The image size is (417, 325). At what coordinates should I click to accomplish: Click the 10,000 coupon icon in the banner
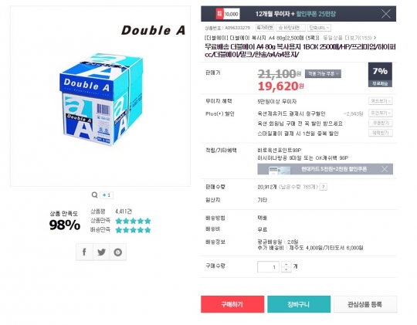pyautogui.click(x=228, y=14)
